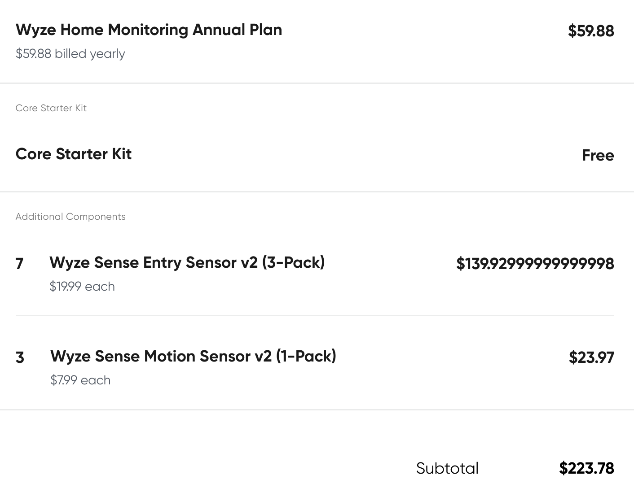The image size is (634, 488).
Task: Click the "$7.99 each" unit price
Action: (80, 380)
